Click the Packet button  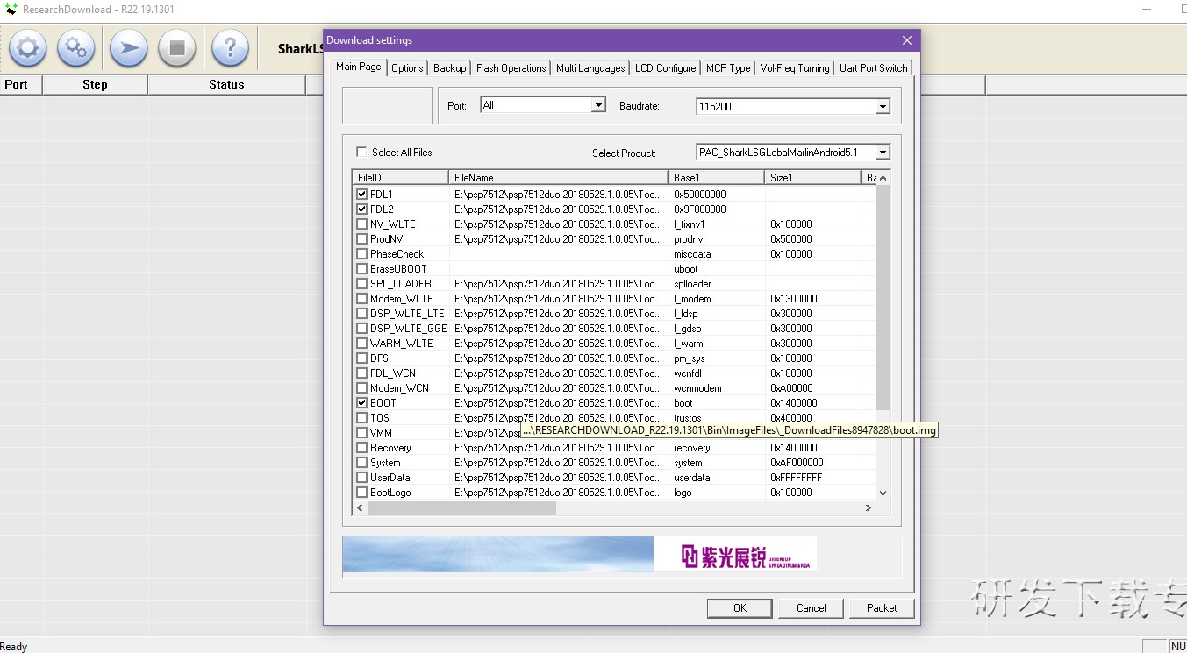(x=881, y=608)
